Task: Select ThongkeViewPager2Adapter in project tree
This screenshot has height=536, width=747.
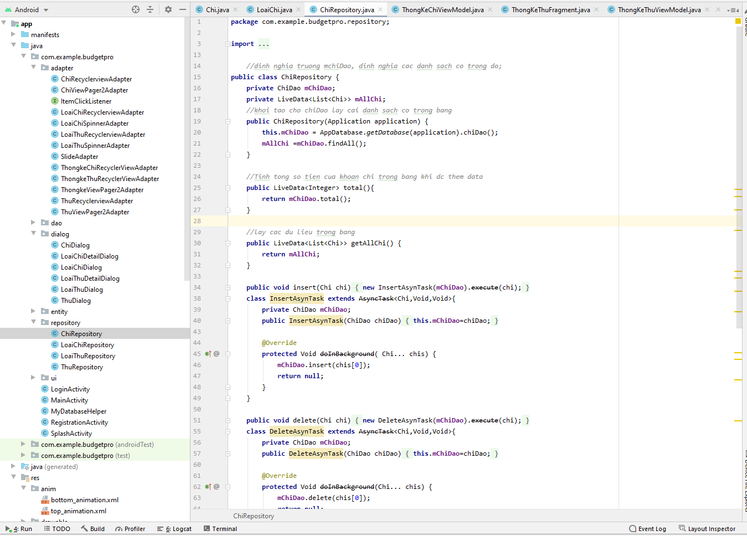Action: 102,190
